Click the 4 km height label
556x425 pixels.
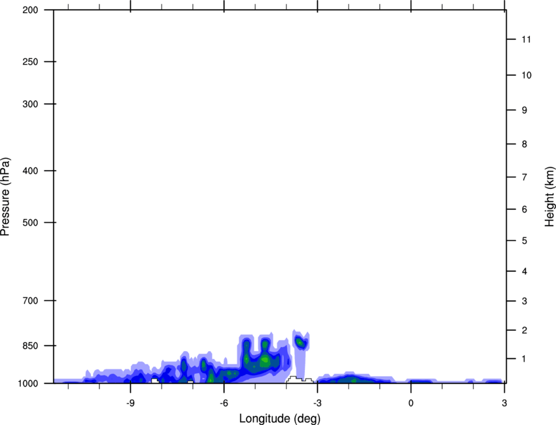(x=524, y=271)
